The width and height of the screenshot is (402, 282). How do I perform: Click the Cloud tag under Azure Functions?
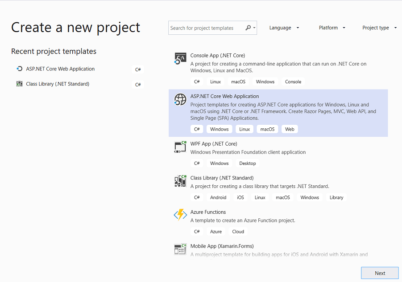pyautogui.click(x=238, y=231)
